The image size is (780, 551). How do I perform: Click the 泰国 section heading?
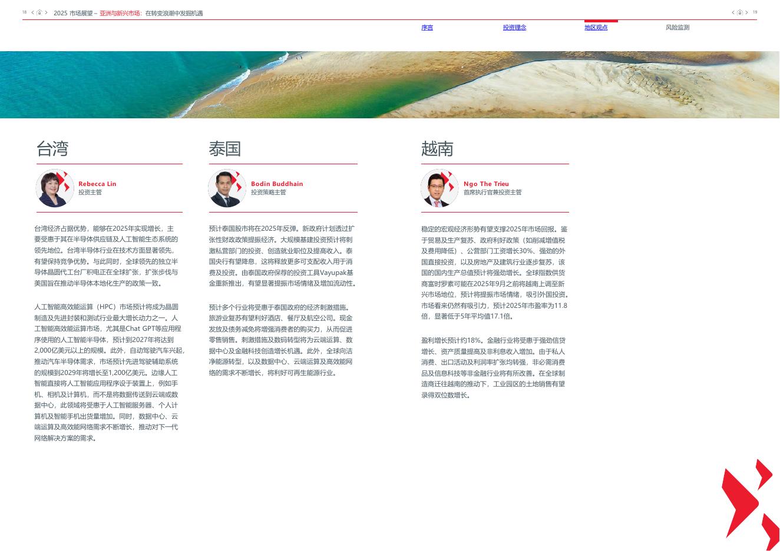click(225, 149)
